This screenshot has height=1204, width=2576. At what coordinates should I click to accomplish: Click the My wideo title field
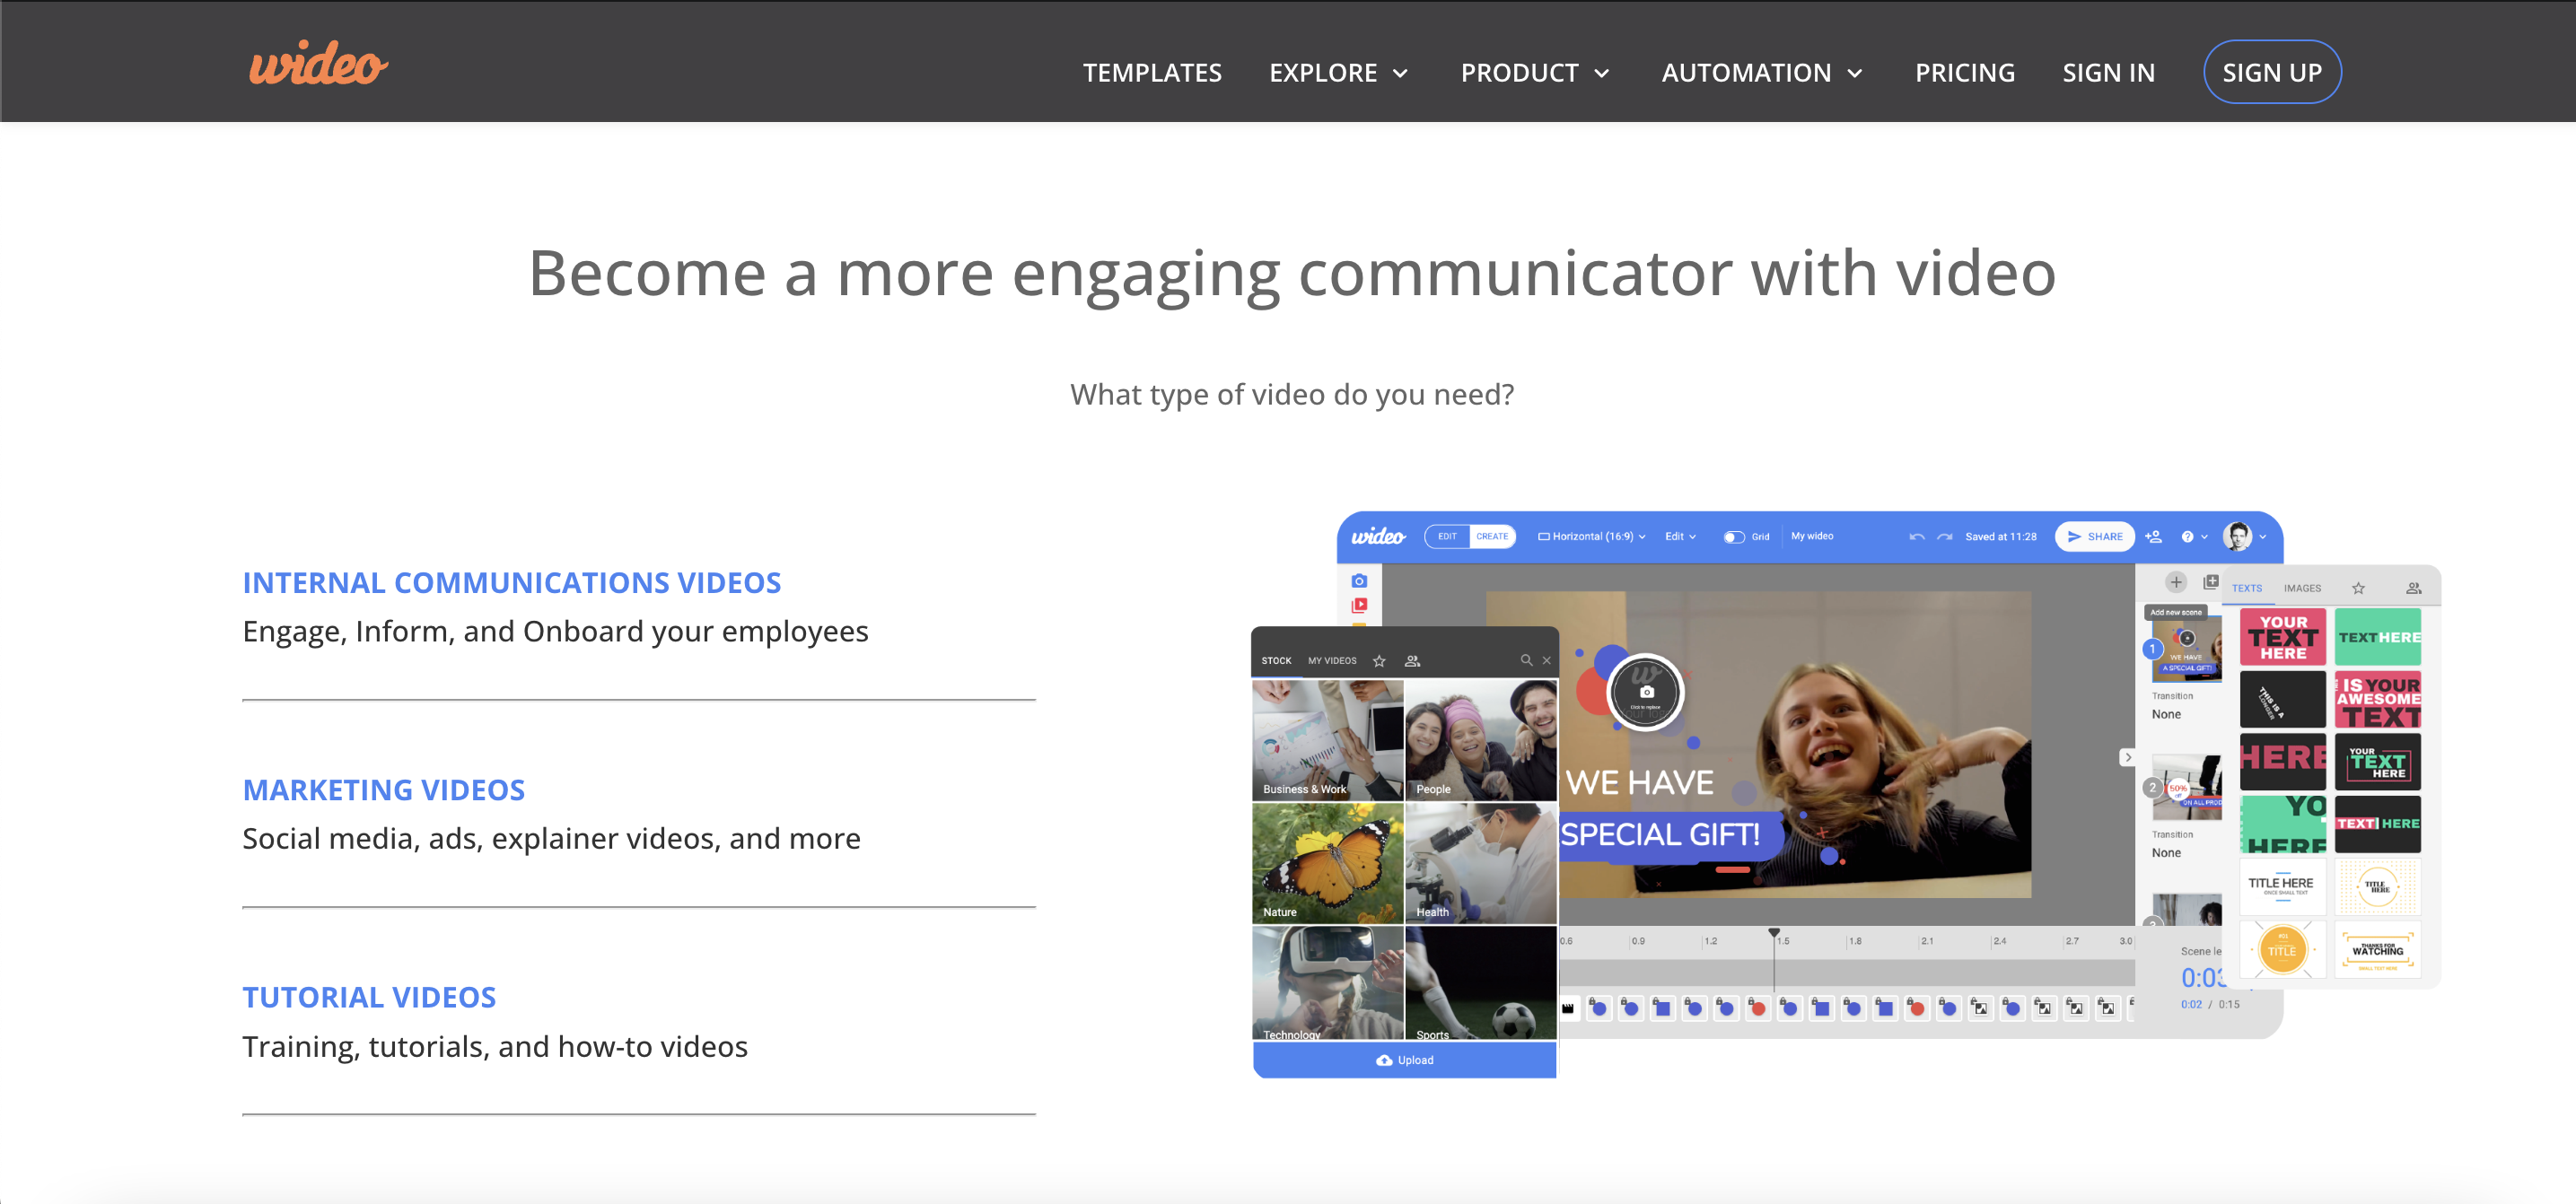[1812, 537]
